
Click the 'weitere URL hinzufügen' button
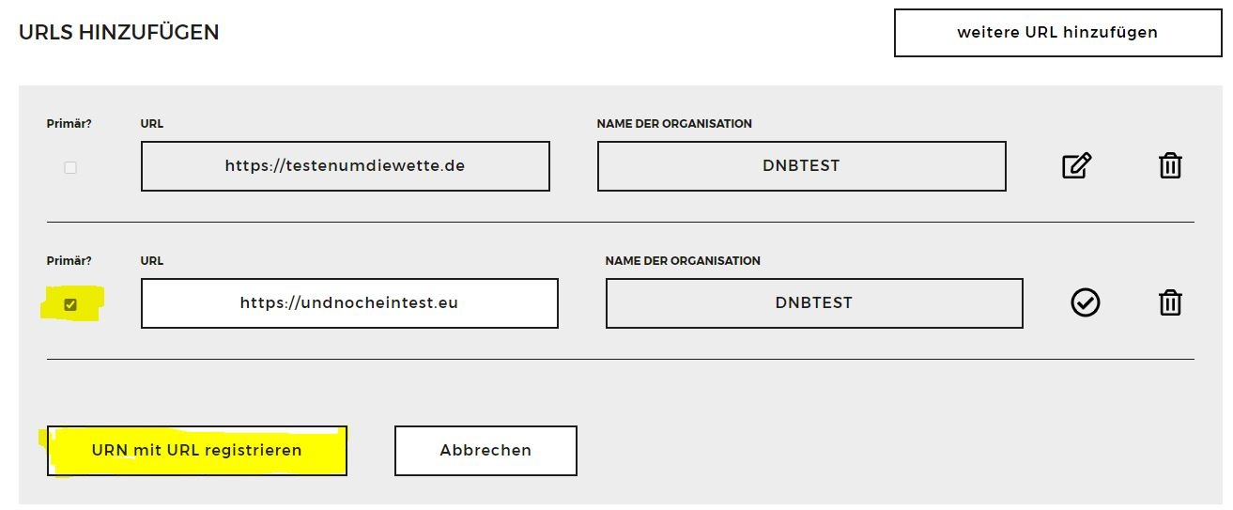click(x=1057, y=33)
